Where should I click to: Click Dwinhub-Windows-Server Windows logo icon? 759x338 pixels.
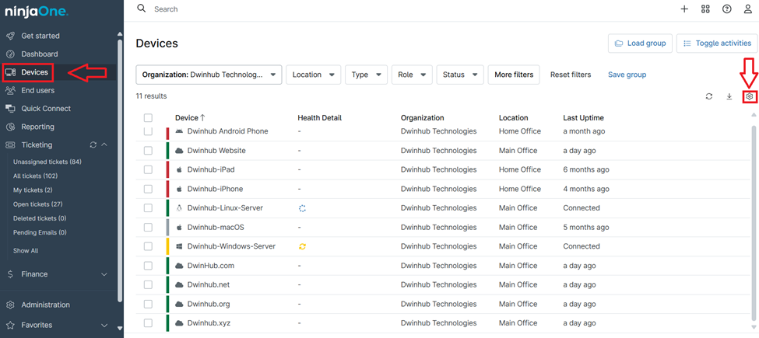[180, 246]
